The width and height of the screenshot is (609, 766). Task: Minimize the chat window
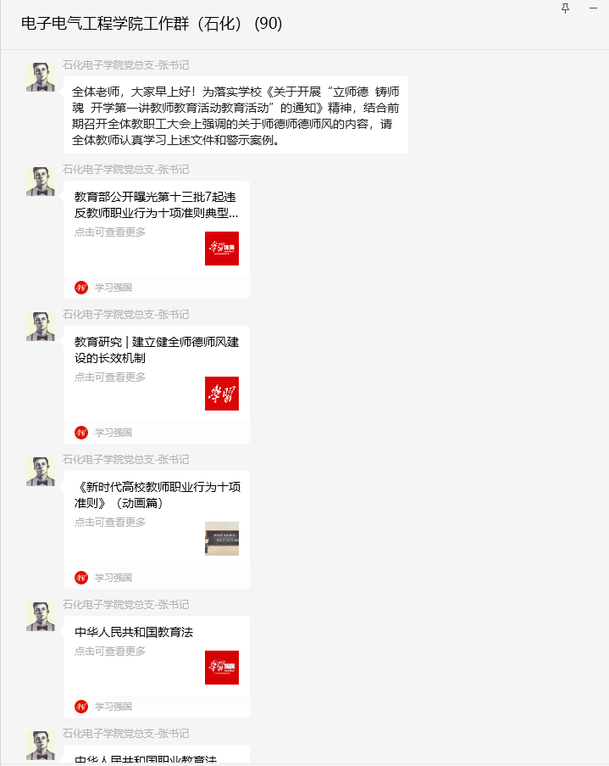594,8
